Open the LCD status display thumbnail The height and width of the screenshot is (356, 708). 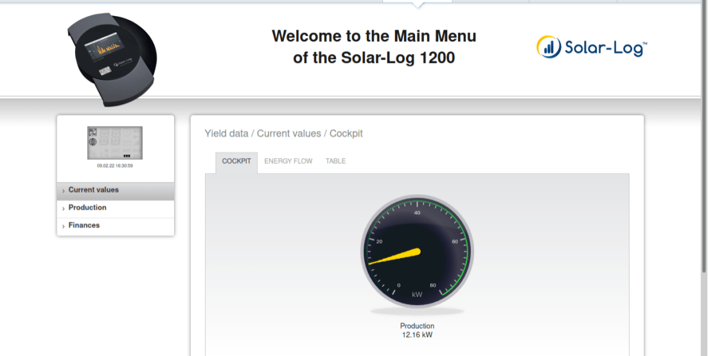click(115, 143)
